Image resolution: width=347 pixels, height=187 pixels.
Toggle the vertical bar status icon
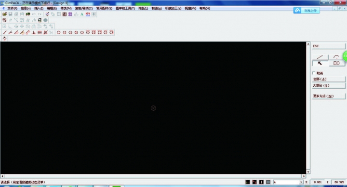(x=261, y=182)
